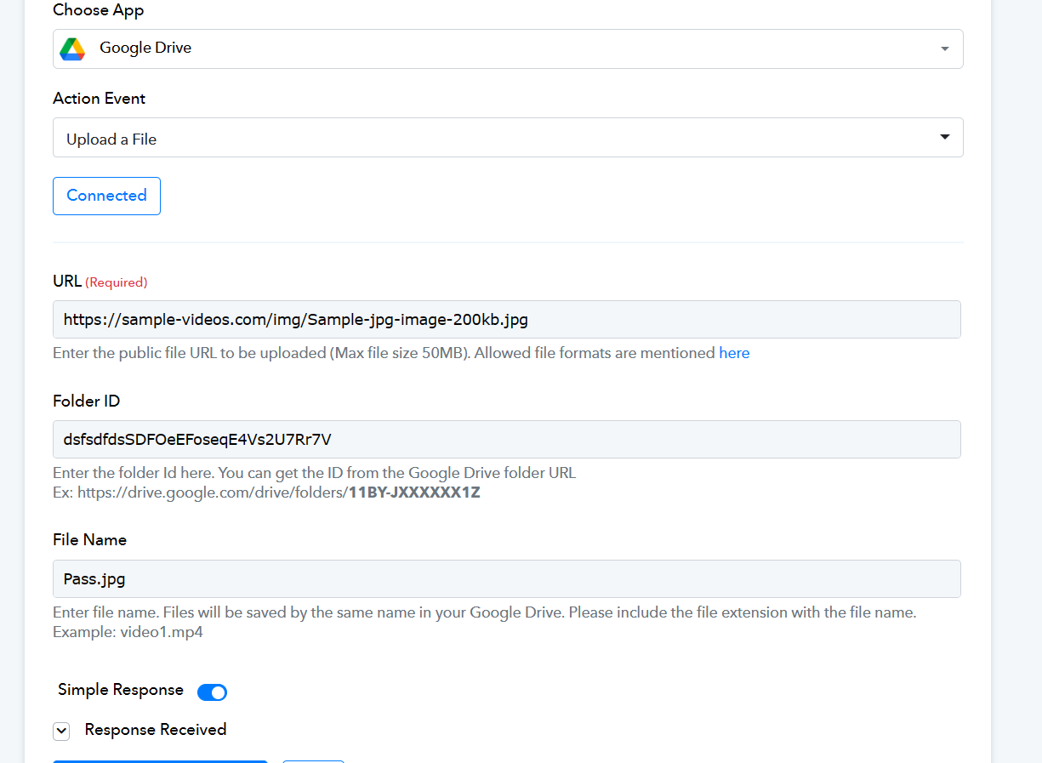Image resolution: width=1042 pixels, height=763 pixels.
Task: Click the 'Action Event' label
Action: (x=100, y=99)
